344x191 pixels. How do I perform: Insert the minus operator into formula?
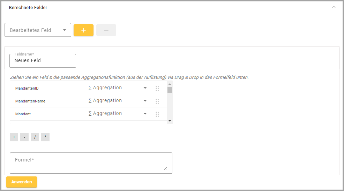(24, 137)
